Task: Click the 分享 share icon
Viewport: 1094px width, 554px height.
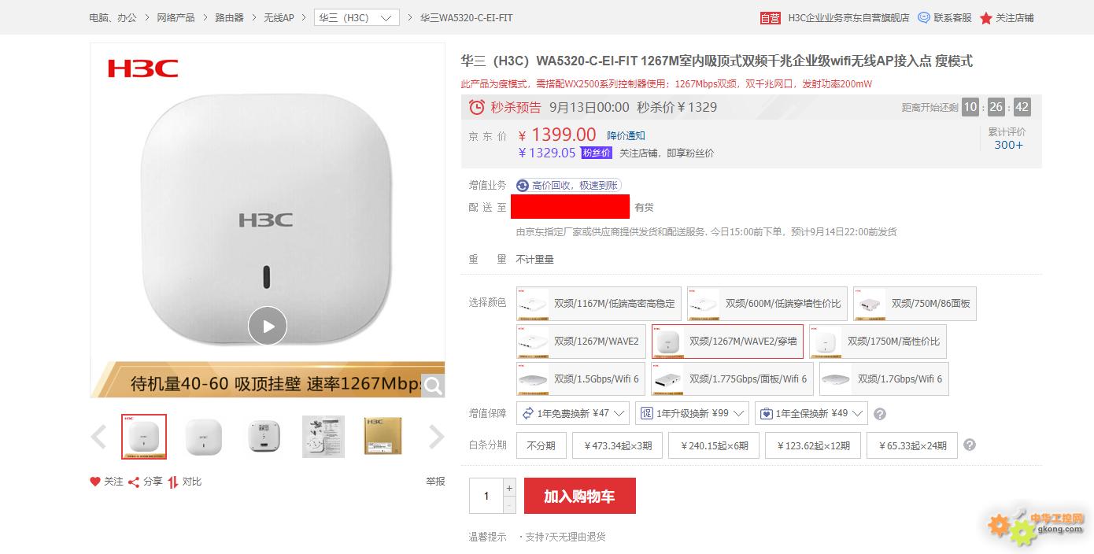Action: 134,482
